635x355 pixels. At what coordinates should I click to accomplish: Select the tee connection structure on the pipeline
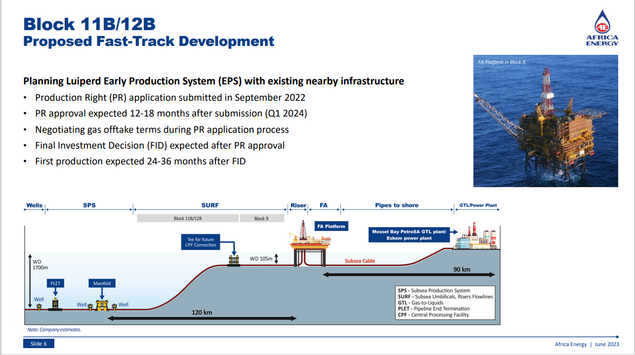pos(233,260)
